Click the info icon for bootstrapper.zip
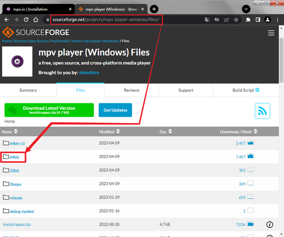Image resolution: width=284 pixels, height=237 pixels. pyautogui.click(x=269, y=224)
